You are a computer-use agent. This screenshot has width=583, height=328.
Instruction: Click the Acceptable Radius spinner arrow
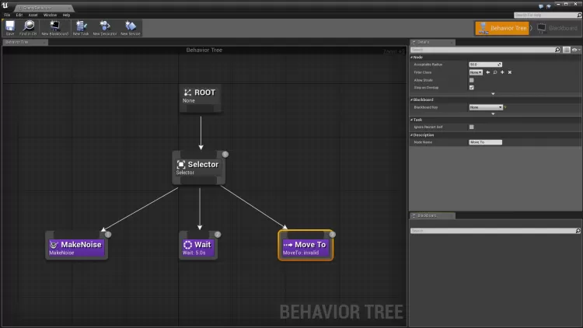(499, 65)
